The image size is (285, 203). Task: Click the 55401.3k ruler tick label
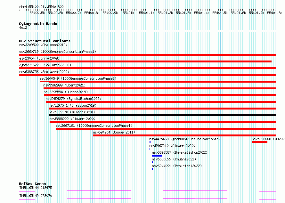coord(183,13)
